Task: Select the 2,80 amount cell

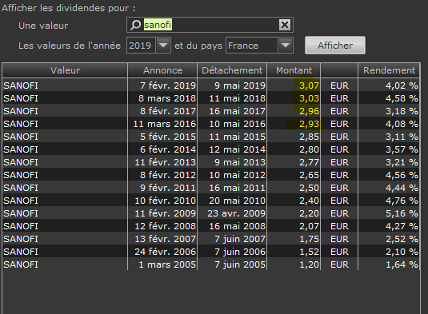Action: pos(294,149)
